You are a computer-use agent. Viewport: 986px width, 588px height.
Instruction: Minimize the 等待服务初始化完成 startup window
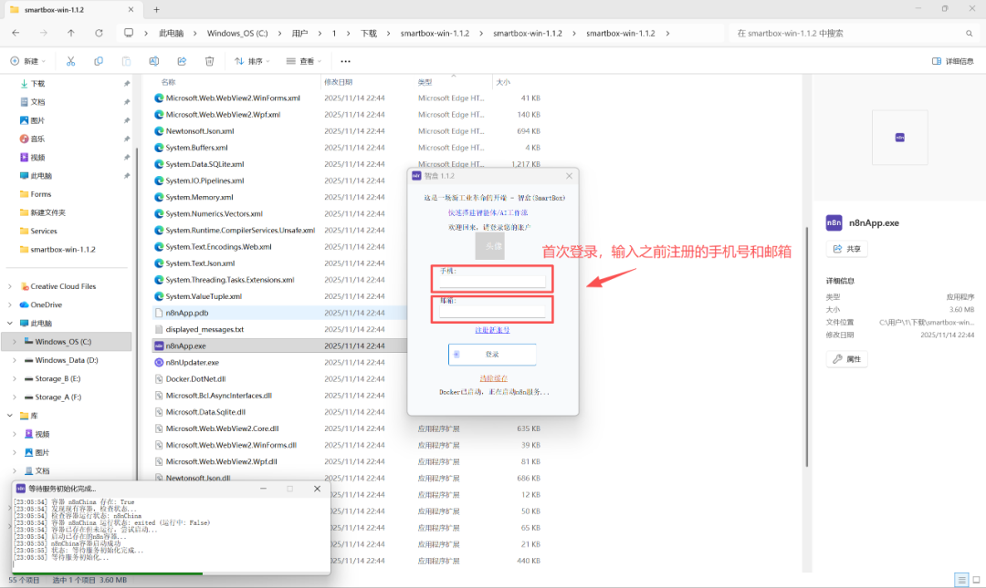coord(264,489)
